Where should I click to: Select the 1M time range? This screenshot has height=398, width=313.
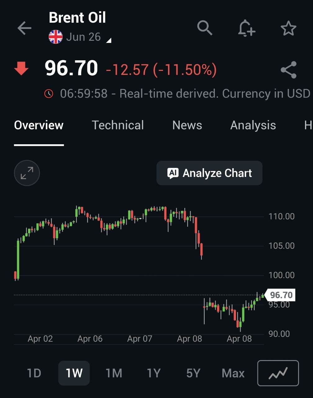tap(114, 373)
